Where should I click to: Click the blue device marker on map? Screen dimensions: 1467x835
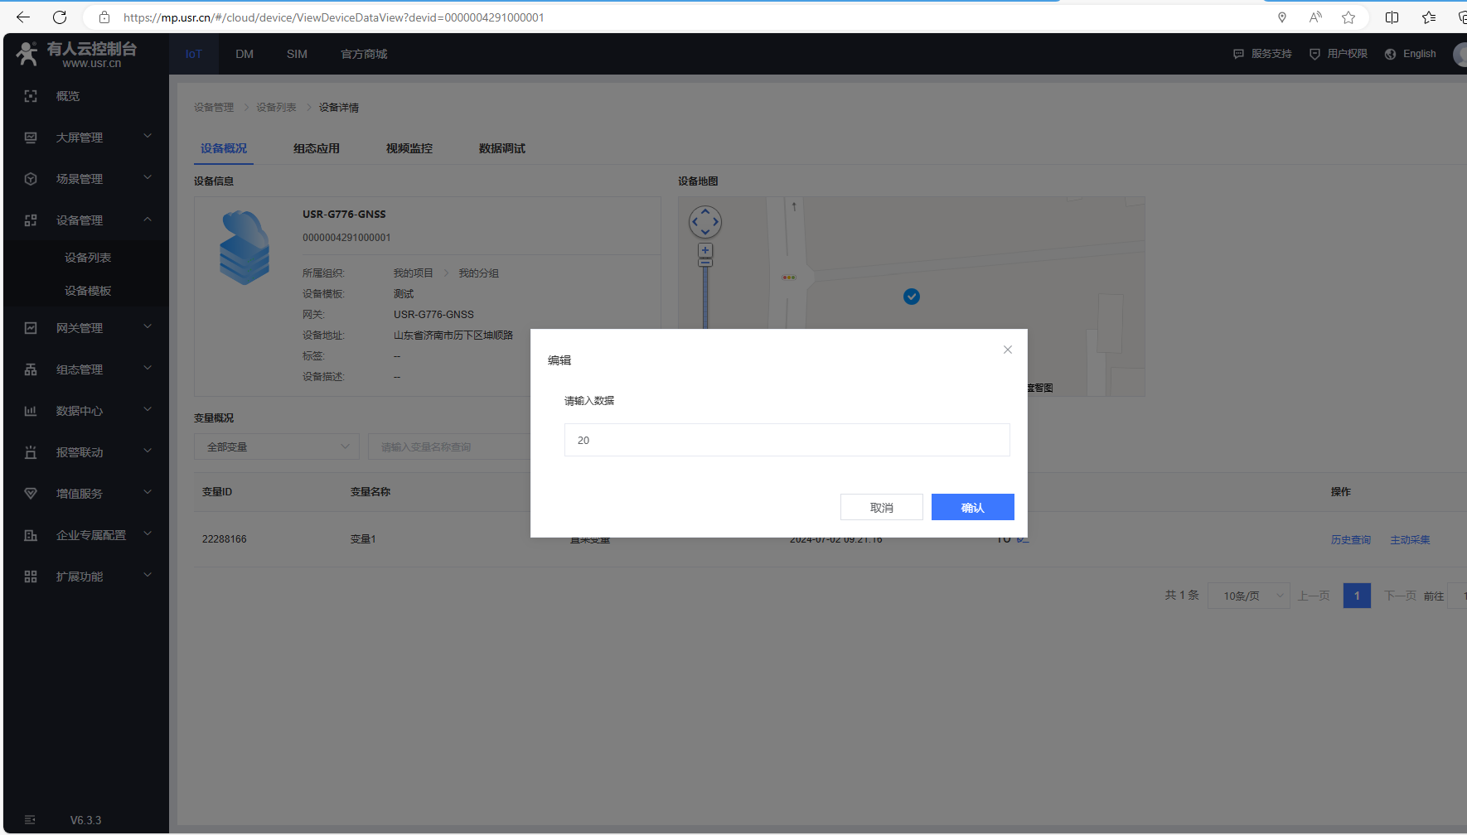tap(912, 297)
